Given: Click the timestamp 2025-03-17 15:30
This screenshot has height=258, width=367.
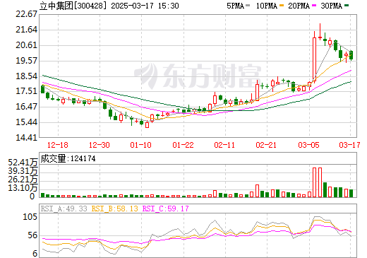Looking at the screenshot, I should [x=145, y=6].
